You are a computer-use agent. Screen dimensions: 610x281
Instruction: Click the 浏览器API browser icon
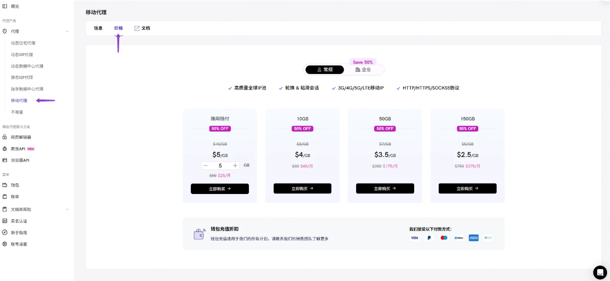click(x=5, y=160)
